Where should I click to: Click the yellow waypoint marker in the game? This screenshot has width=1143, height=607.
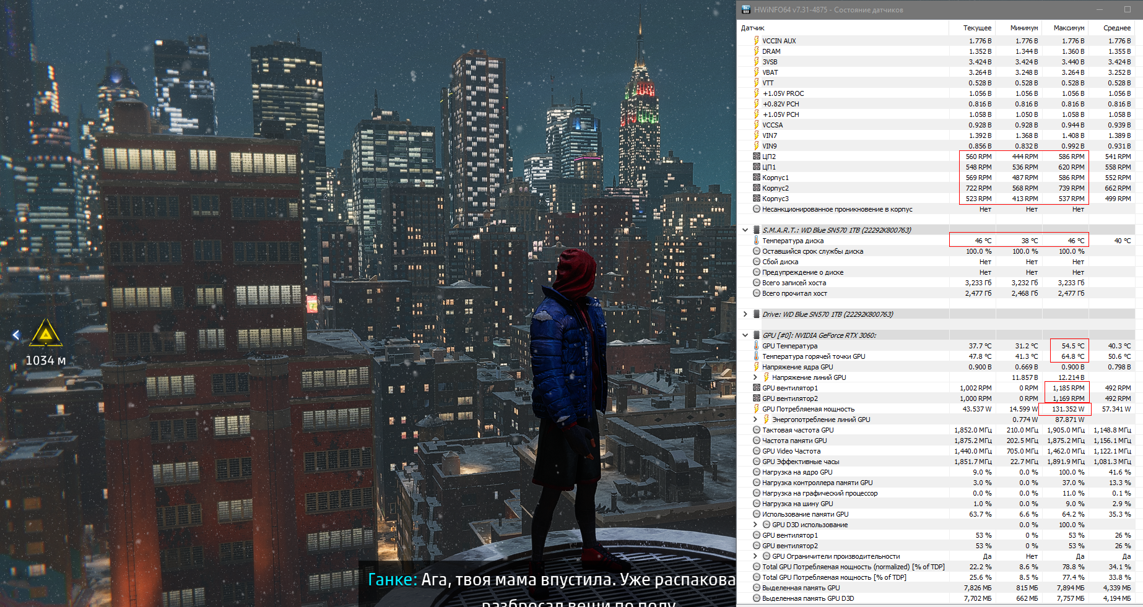point(46,333)
